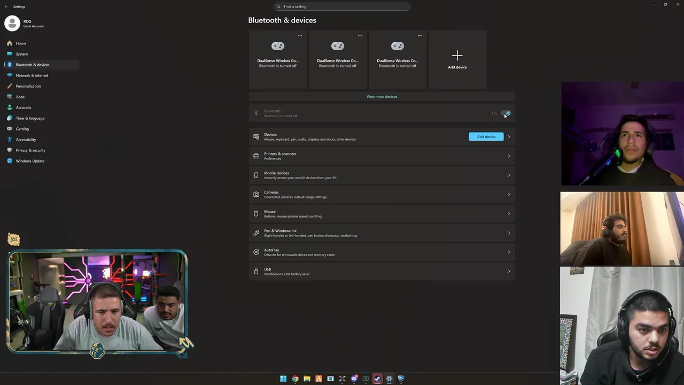Expand Mobile devices row chevron
The width and height of the screenshot is (684, 385).
pyautogui.click(x=509, y=175)
